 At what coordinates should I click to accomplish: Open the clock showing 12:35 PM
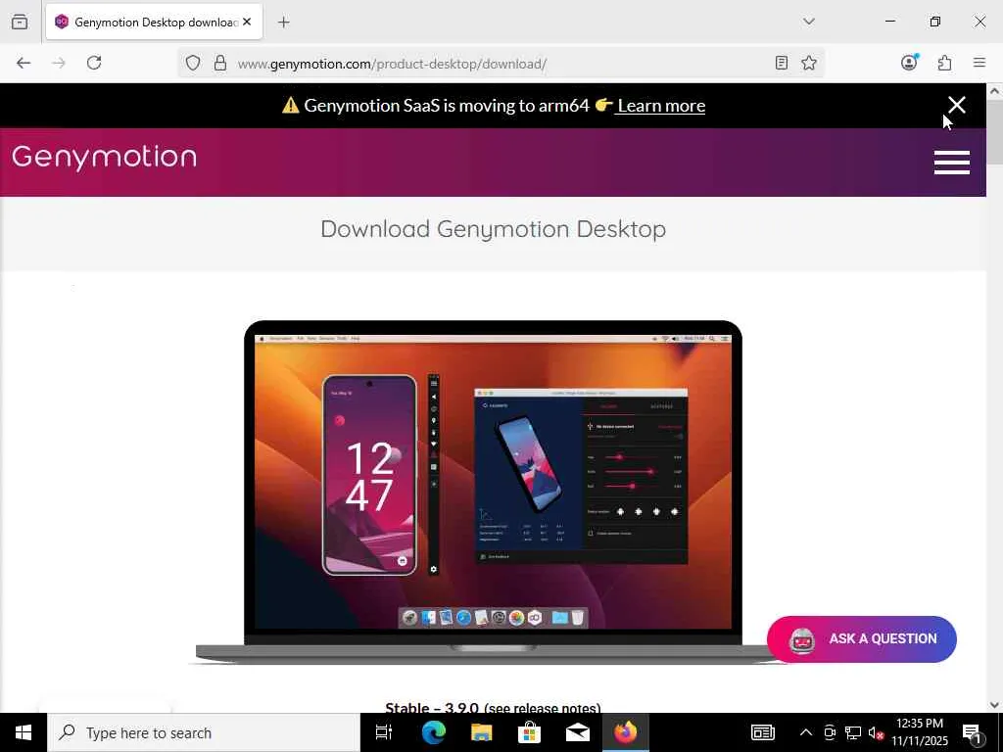tap(920, 732)
